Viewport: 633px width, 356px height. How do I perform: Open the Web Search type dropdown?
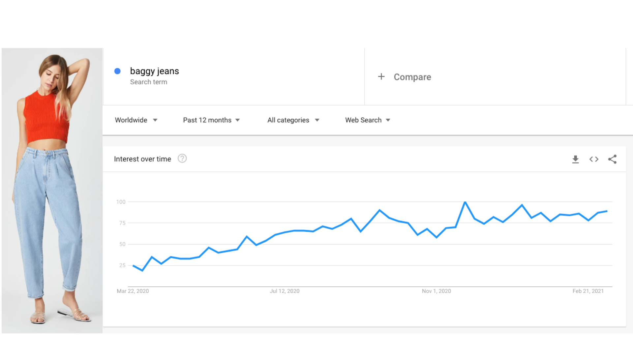(x=368, y=120)
